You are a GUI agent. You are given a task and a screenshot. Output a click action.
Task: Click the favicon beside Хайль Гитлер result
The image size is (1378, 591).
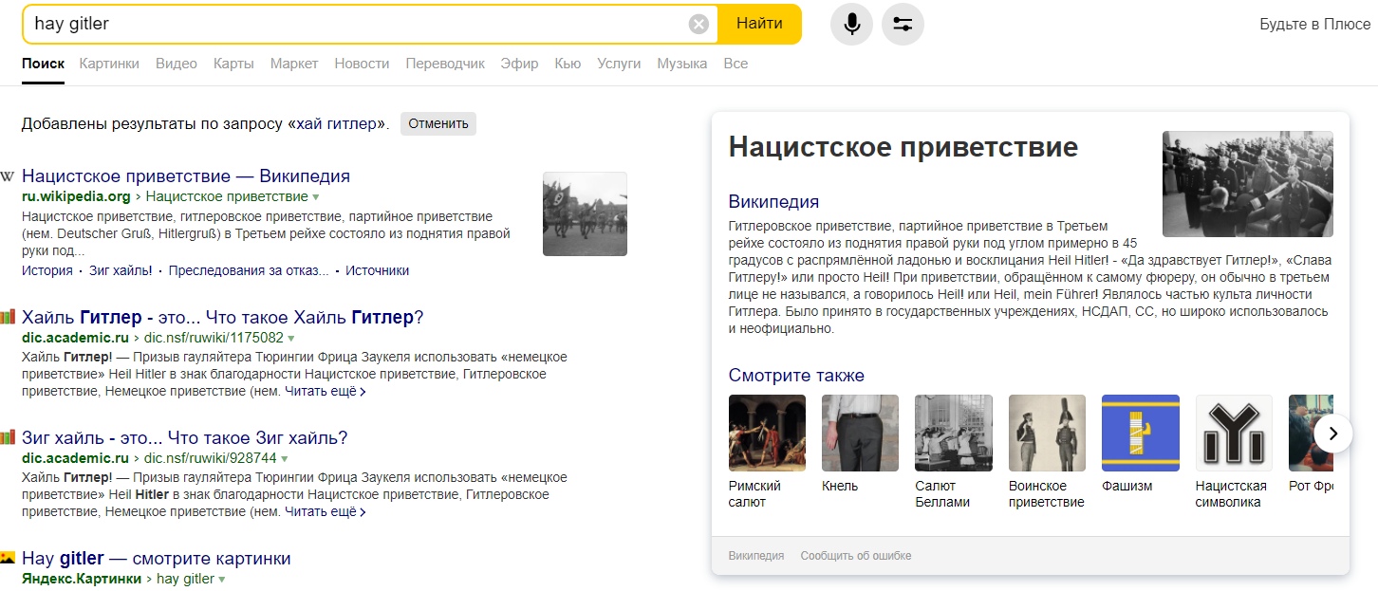pyautogui.click(x=8, y=317)
